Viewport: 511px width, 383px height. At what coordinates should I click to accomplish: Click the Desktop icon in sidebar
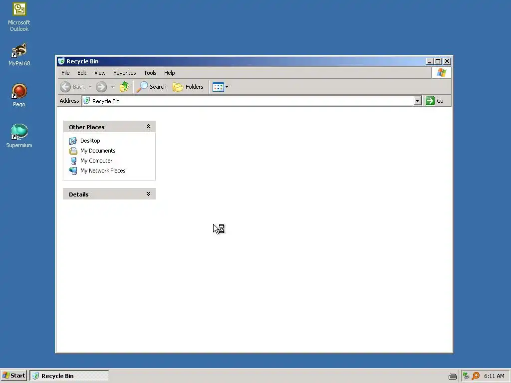pyautogui.click(x=73, y=141)
